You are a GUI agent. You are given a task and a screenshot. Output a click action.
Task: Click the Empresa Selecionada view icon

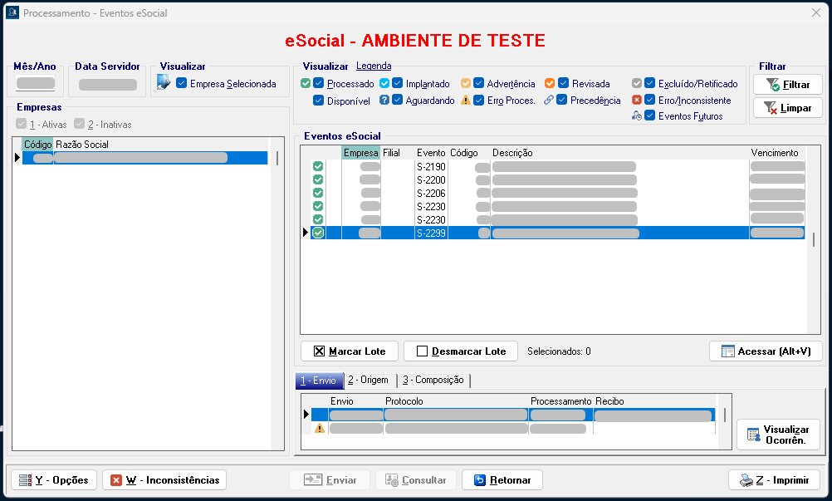tap(164, 82)
